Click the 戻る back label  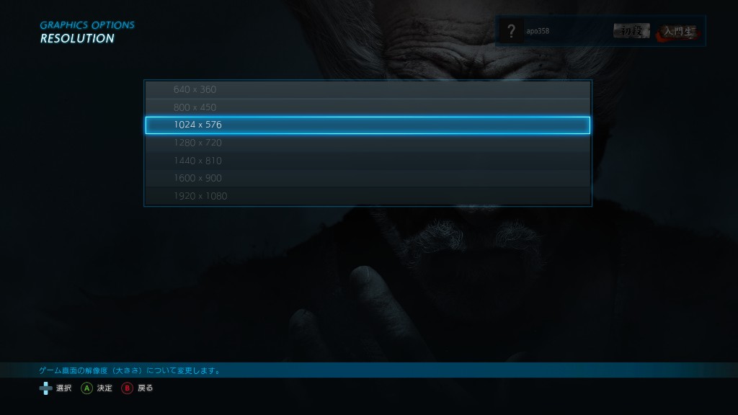click(x=145, y=388)
